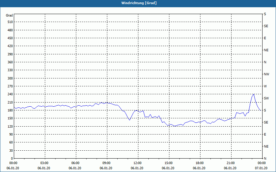This screenshot has width=276, height=172.
Task: Click the 15:00 time axis label
Action: coord(169,163)
